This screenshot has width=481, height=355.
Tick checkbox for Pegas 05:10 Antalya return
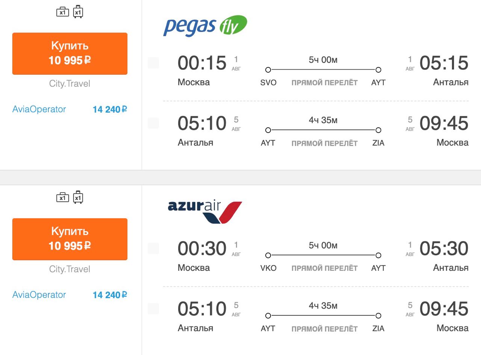[x=153, y=123]
